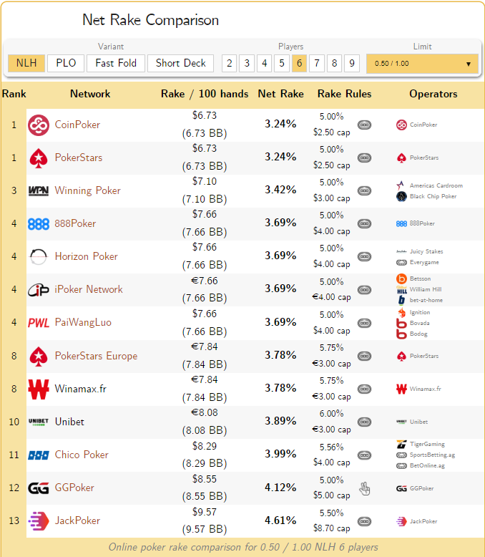
Task: Sort by the Net Rake column header
Action: [280, 94]
